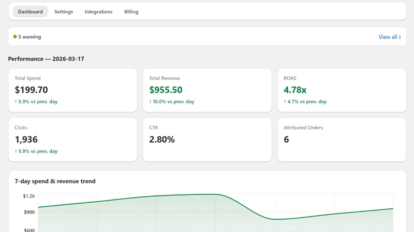This screenshot has height=232, width=414.
Task: Click the yellow warning status dot
Action: (15, 37)
